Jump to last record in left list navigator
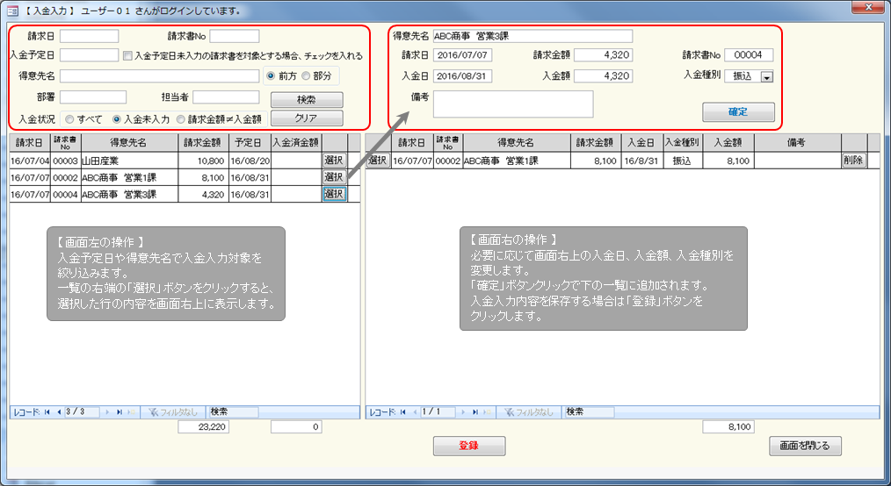891x486 pixels. 119,411
